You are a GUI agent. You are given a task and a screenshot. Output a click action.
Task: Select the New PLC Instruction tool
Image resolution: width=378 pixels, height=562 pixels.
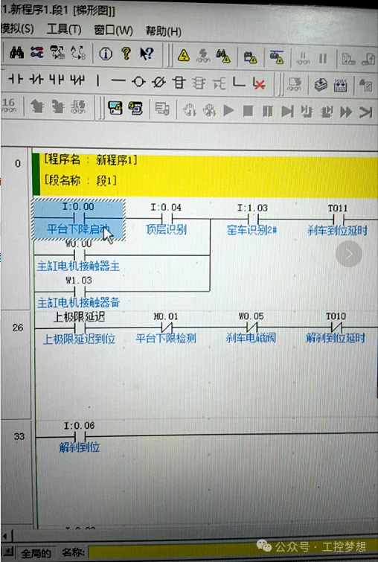pyautogui.click(x=179, y=83)
